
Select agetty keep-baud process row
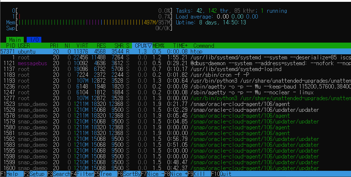click(175, 86)
